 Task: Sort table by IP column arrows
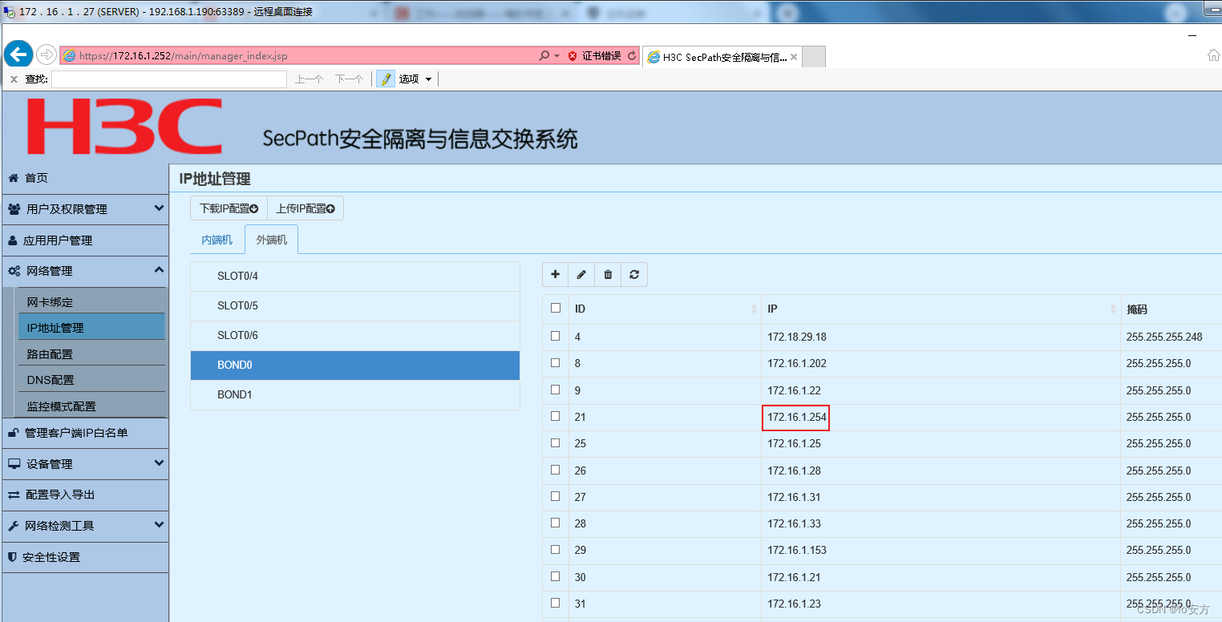tap(1113, 309)
